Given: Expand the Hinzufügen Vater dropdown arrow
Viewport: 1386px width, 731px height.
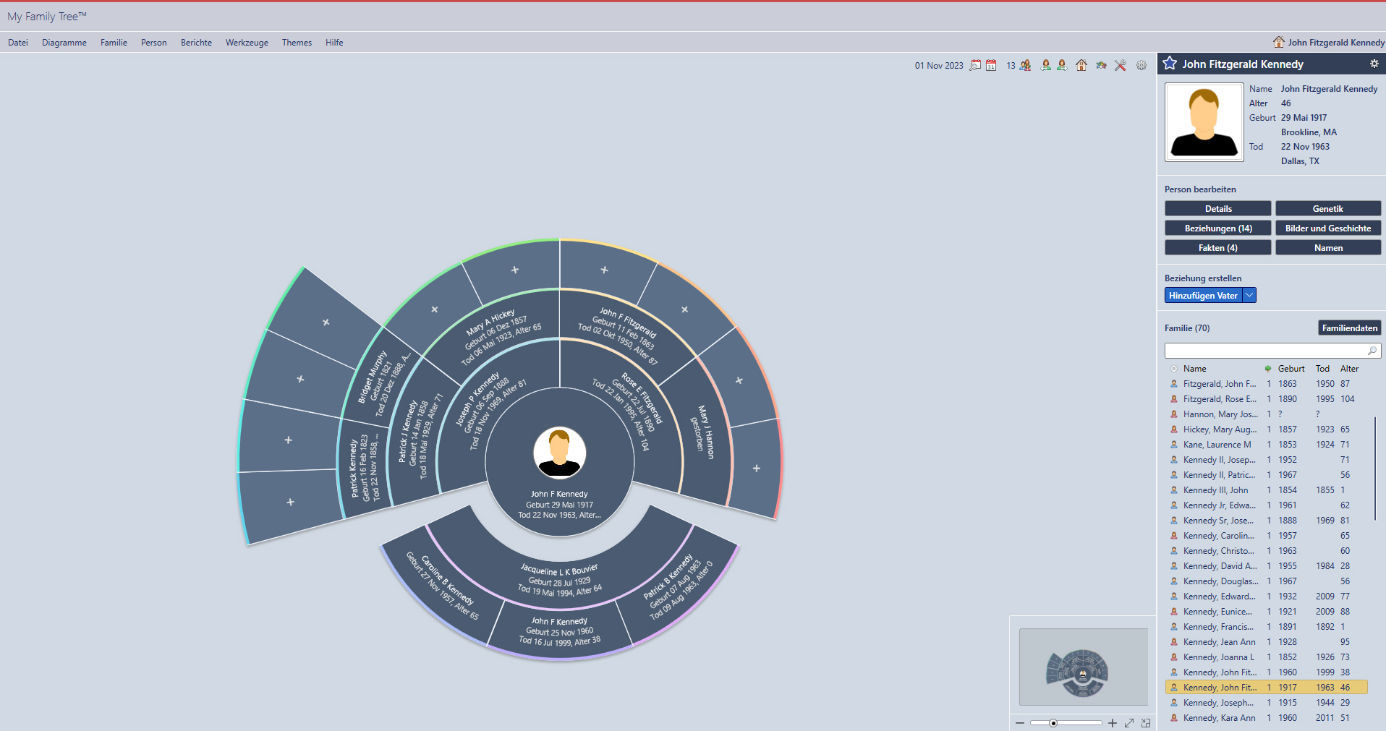Looking at the screenshot, I should tap(1249, 295).
